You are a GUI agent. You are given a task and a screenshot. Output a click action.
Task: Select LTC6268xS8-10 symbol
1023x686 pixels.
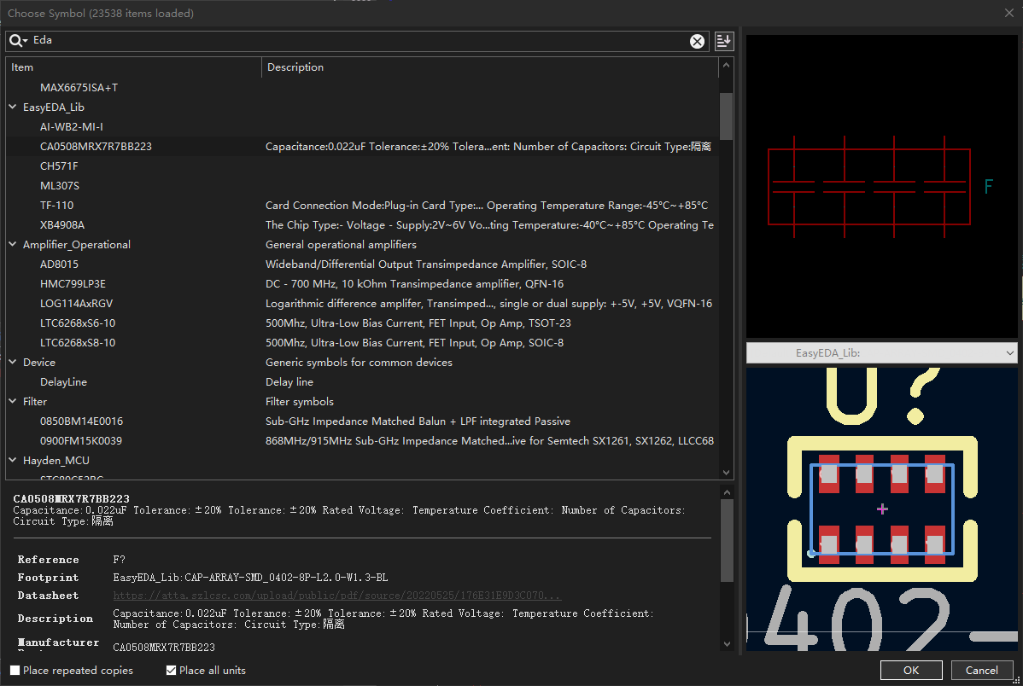(x=78, y=342)
